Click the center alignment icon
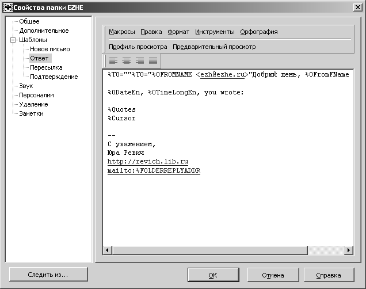366x289 pixels. pos(127,60)
